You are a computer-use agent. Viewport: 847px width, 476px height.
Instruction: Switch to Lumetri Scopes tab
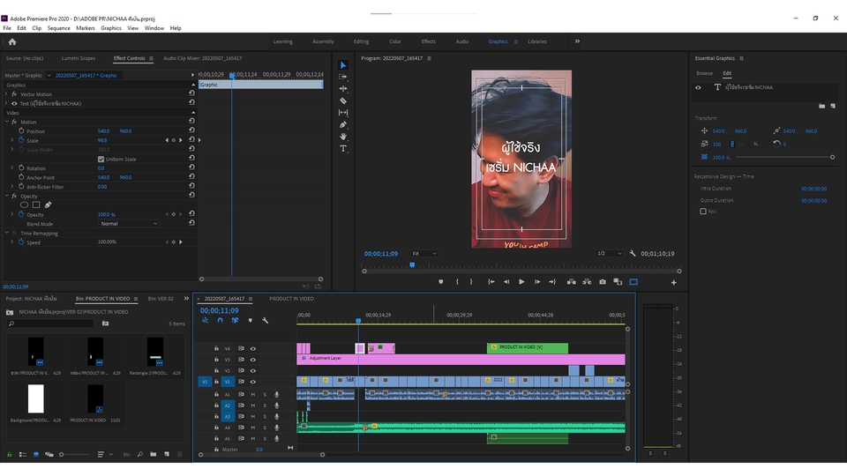(x=79, y=58)
